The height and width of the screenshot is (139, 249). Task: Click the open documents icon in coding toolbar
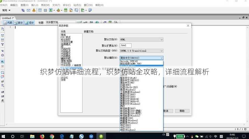tap(3, 29)
